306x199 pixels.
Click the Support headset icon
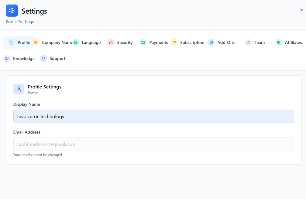[x=43, y=58]
